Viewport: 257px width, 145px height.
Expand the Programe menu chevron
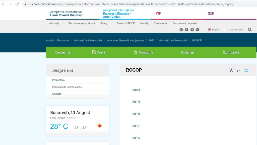[168, 53]
